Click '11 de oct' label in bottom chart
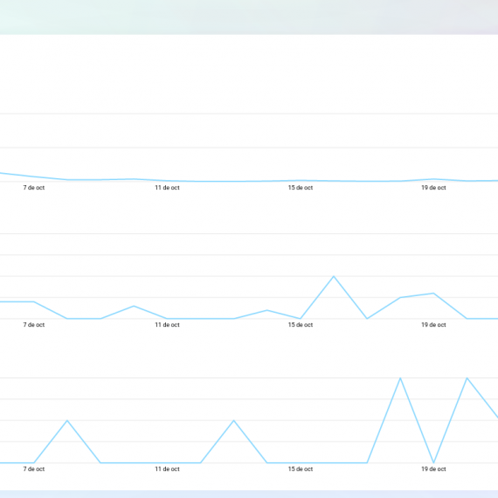 (x=167, y=469)
